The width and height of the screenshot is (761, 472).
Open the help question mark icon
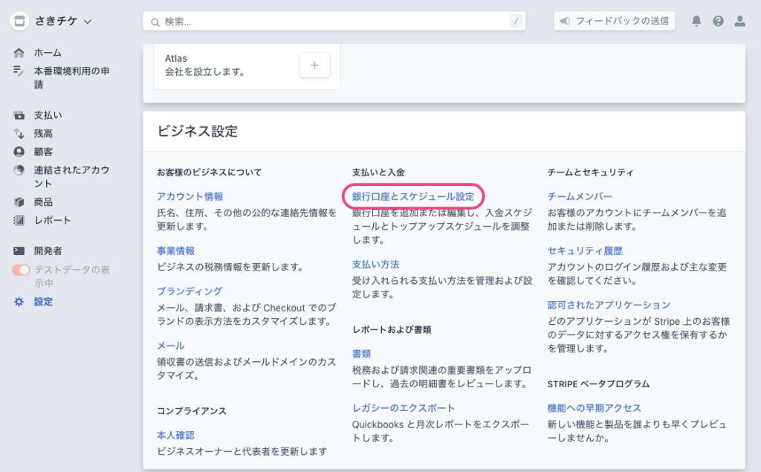coord(718,22)
